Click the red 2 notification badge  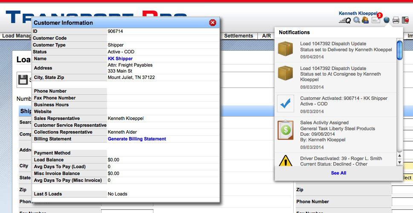[x=380, y=15]
